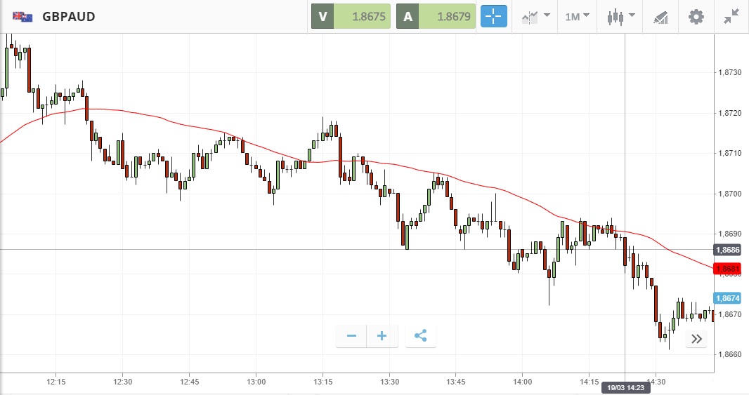
Task: Zoom in with the plus button
Action: [382, 336]
